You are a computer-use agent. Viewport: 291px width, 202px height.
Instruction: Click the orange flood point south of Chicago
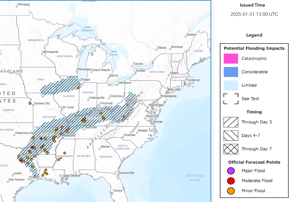click(x=78, y=88)
